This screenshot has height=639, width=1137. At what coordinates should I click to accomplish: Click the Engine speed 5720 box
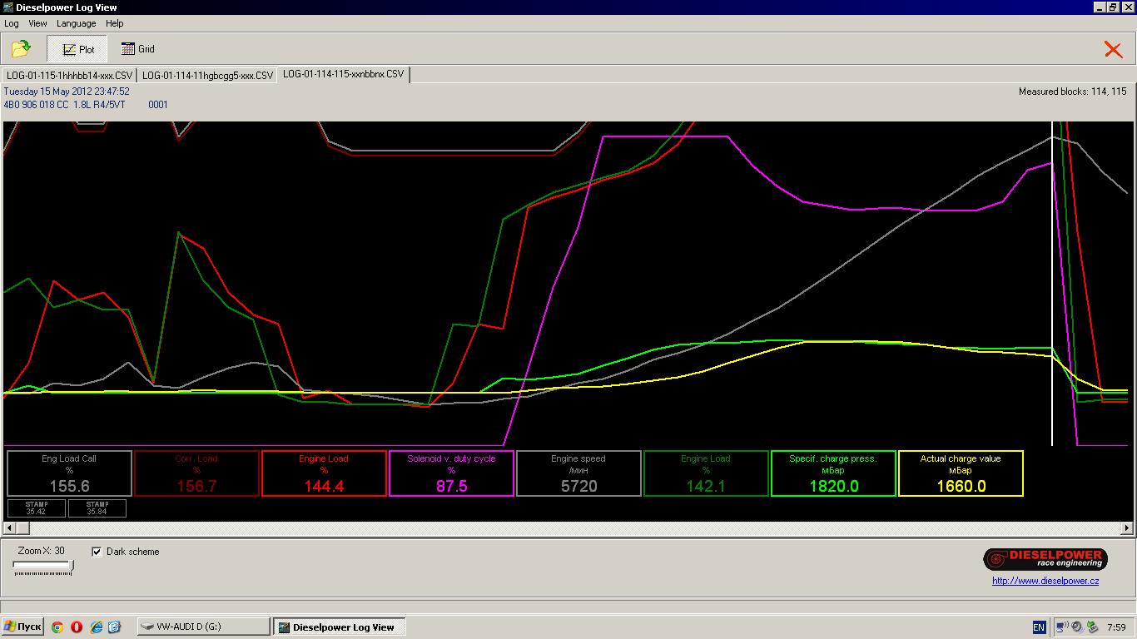(x=578, y=473)
